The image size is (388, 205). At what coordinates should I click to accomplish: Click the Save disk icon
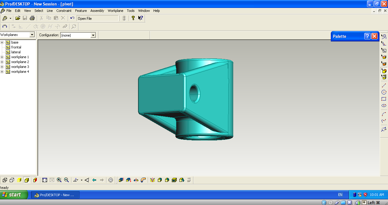click(25, 18)
